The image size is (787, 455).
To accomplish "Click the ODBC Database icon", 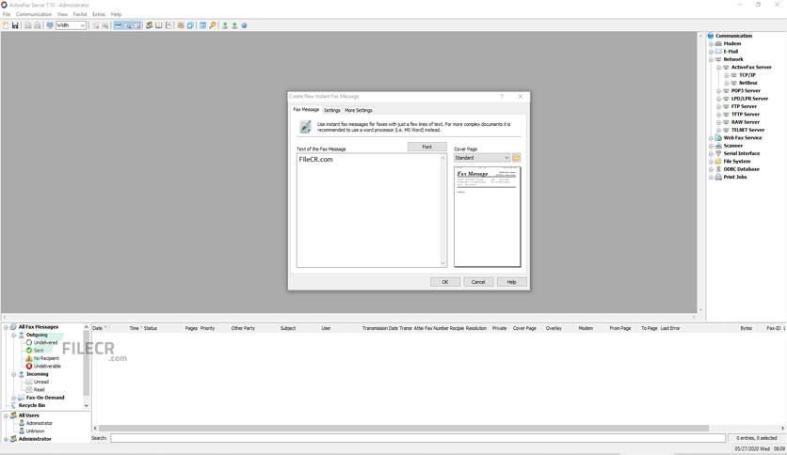I will click(x=718, y=169).
